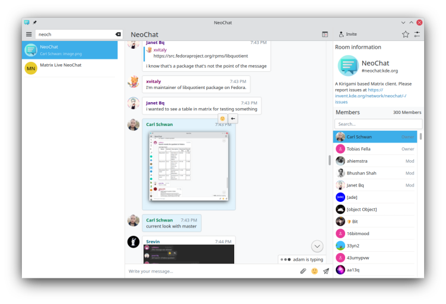Click the Invite button

pyautogui.click(x=348, y=34)
